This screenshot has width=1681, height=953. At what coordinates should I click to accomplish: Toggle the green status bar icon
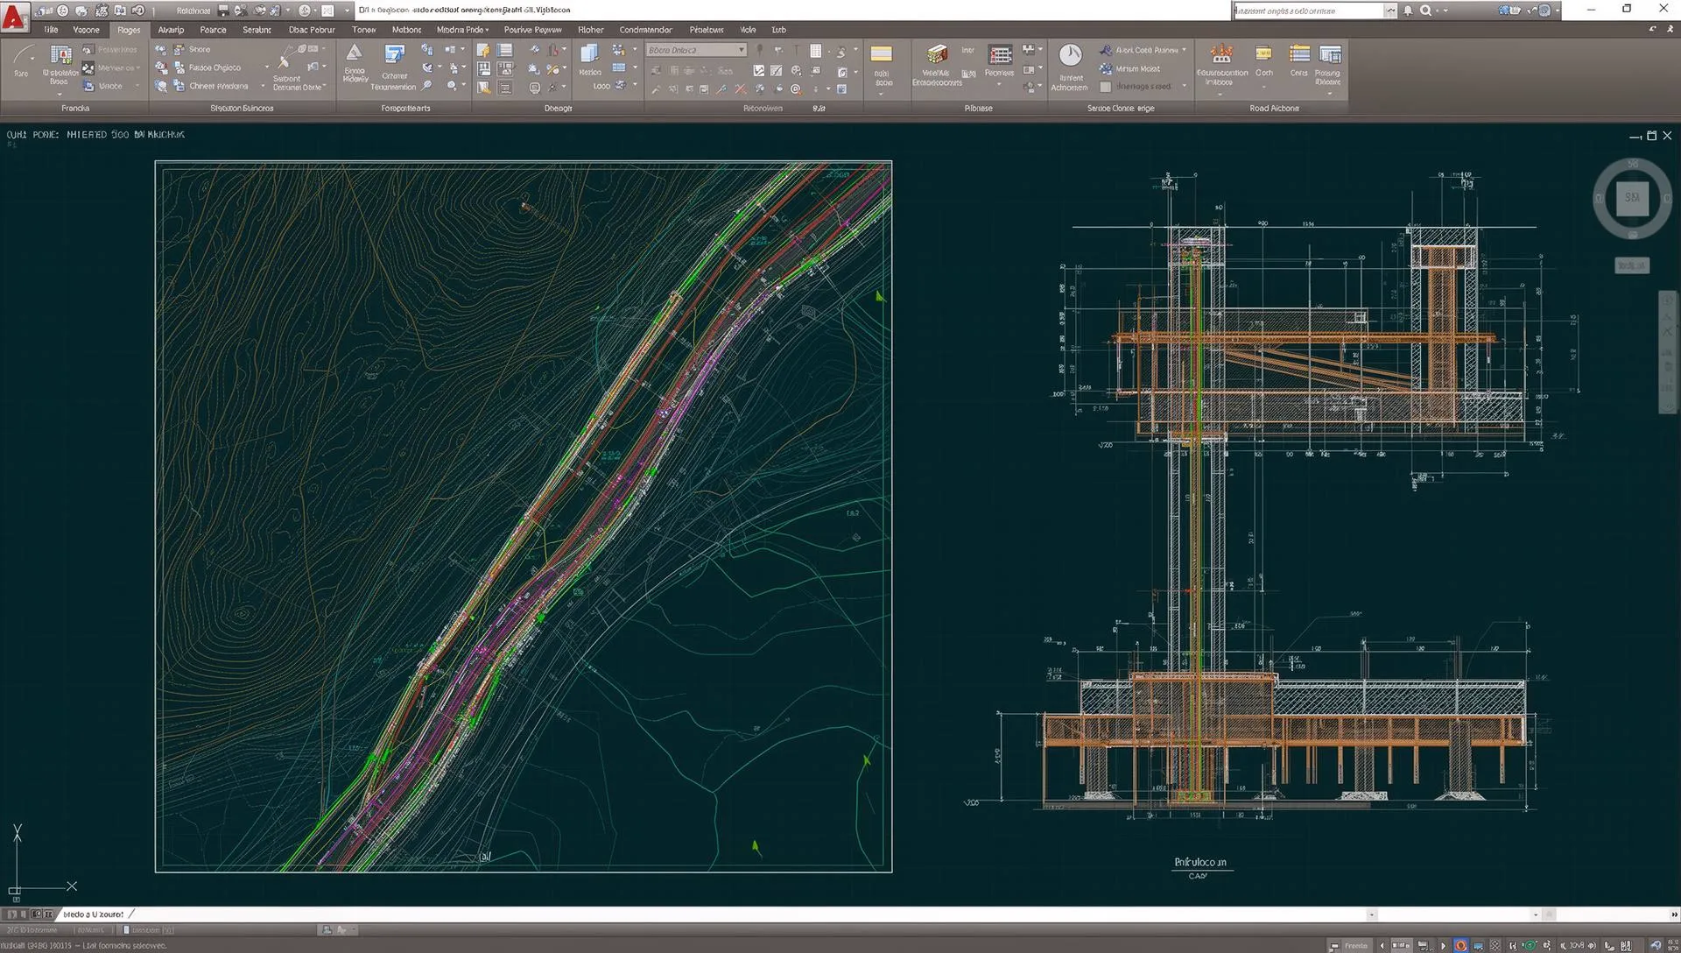(x=1530, y=945)
